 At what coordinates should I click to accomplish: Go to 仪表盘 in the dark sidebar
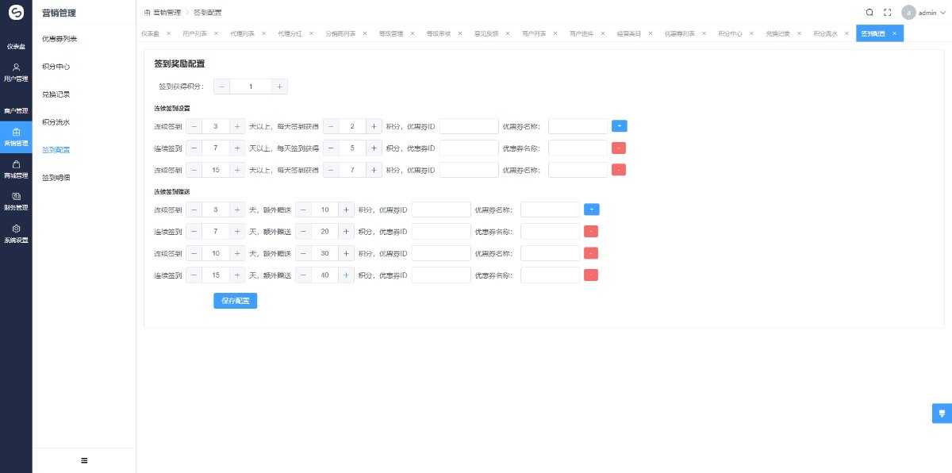[x=16, y=46]
